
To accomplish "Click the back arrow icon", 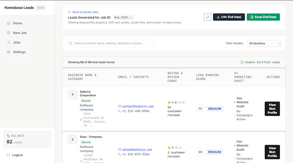I will coord(70,12).
